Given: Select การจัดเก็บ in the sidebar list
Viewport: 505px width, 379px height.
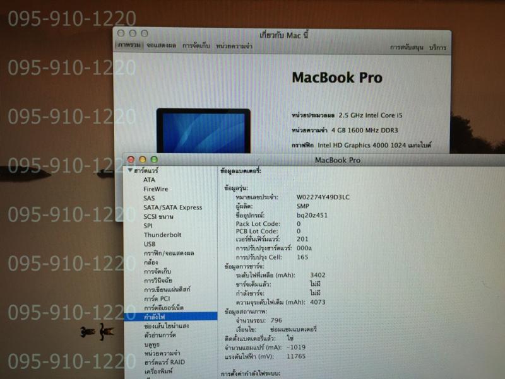Looking at the screenshot, I should tap(157, 271).
